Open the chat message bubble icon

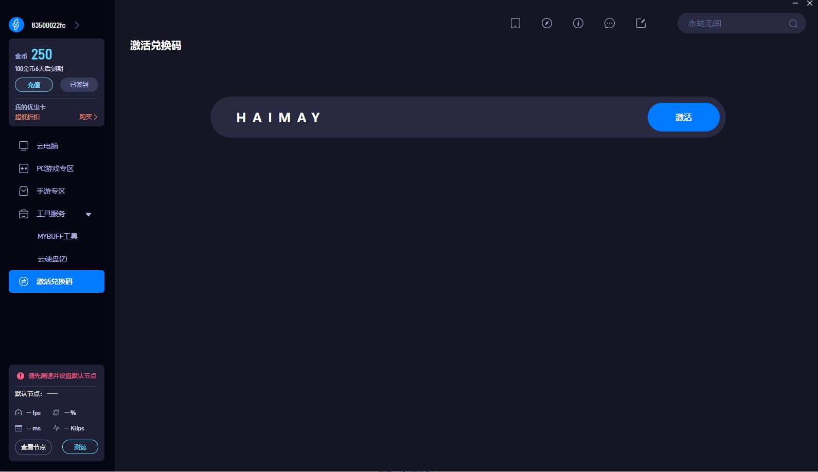(x=610, y=23)
